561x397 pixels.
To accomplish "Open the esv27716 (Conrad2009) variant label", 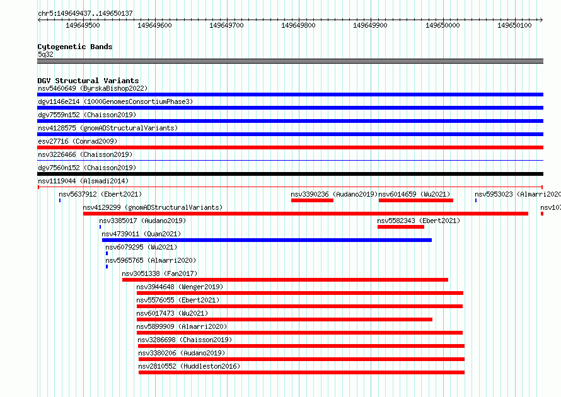I will point(78,141).
